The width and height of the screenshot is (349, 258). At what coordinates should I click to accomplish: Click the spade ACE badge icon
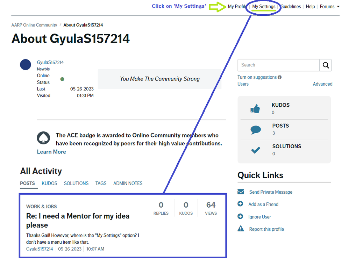pyautogui.click(x=44, y=138)
